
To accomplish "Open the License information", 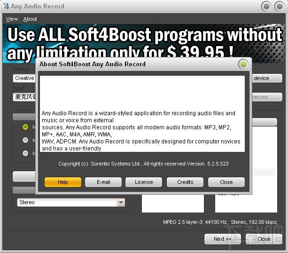I will point(144,182).
